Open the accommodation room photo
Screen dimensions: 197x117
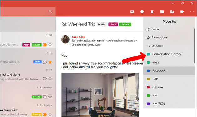[x=100, y=95]
